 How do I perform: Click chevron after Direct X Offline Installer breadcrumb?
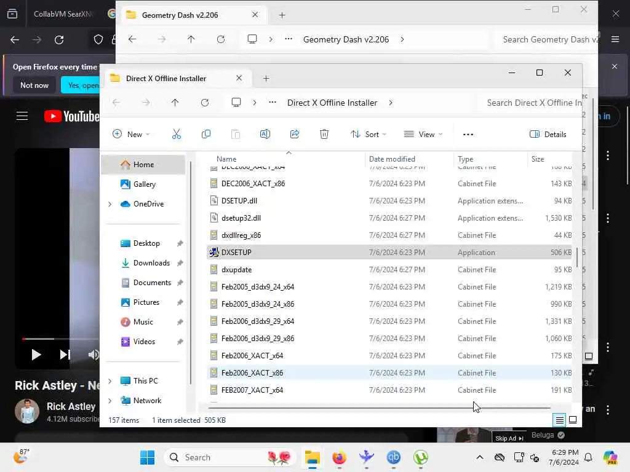[391, 103]
